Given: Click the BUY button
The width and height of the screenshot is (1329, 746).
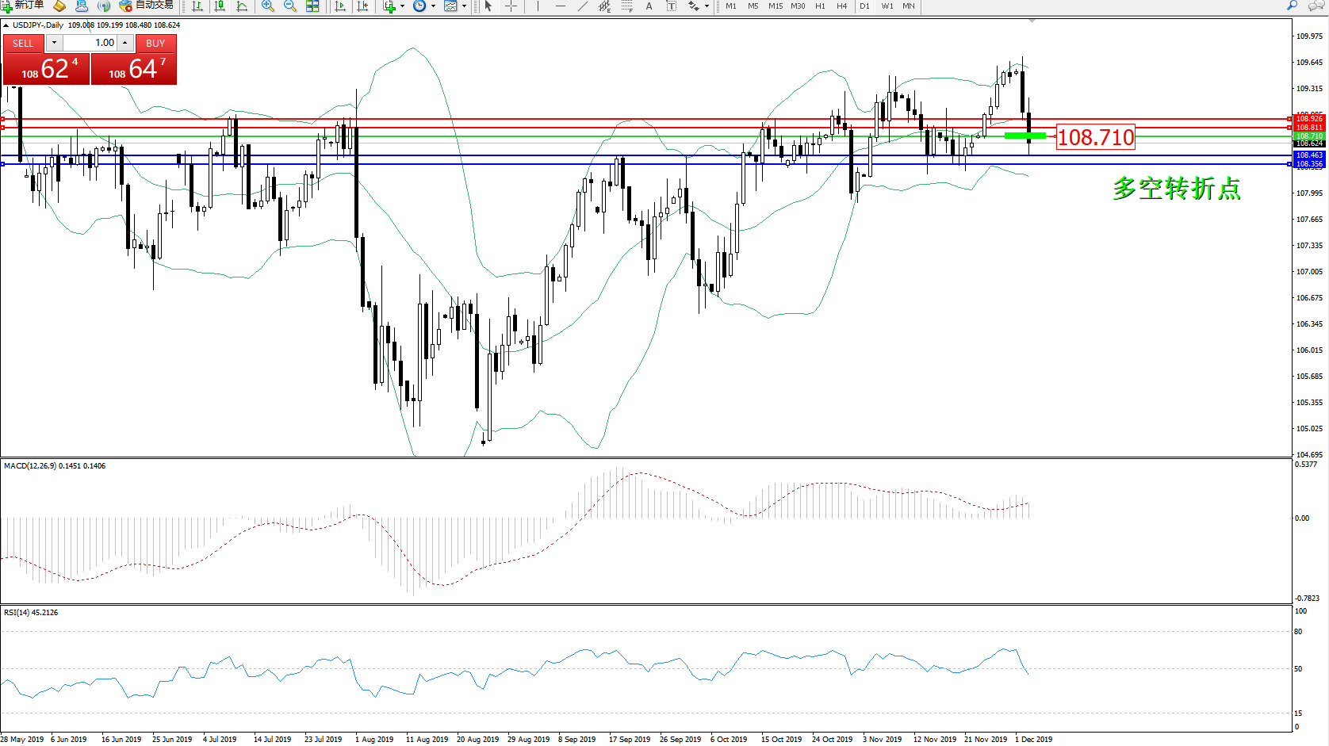Looking at the screenshot, I should coord(155,44).
